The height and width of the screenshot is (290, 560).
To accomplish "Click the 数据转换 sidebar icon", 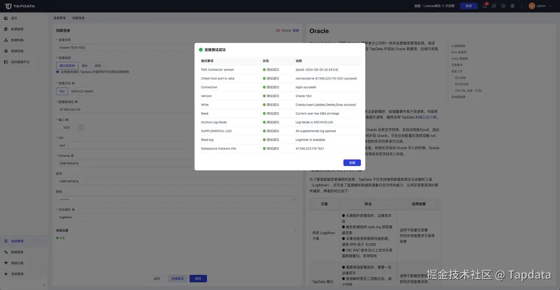I will point(6,40).
